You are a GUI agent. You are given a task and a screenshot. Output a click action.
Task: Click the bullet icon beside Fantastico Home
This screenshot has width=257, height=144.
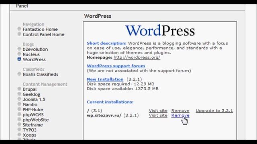tap(19, 29)
